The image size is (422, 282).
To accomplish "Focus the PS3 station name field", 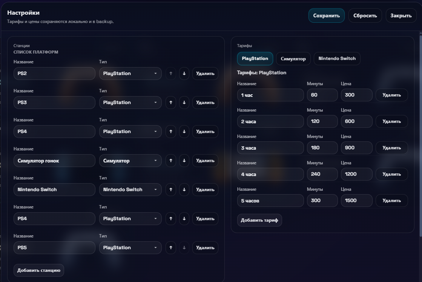I will [54, 103].
